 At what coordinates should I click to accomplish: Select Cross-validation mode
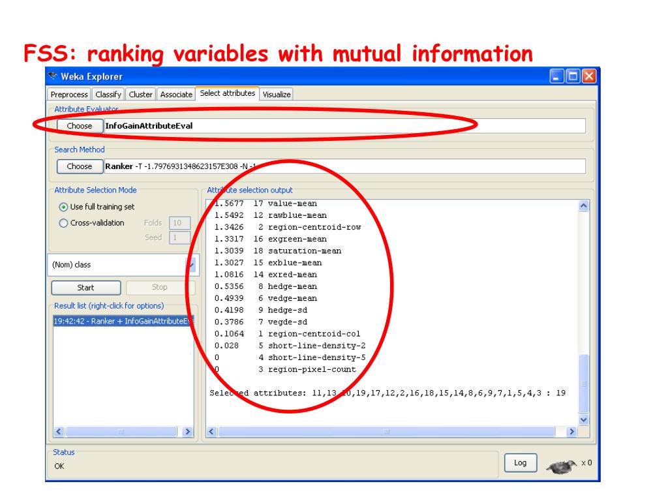click(x=91, y=223)
